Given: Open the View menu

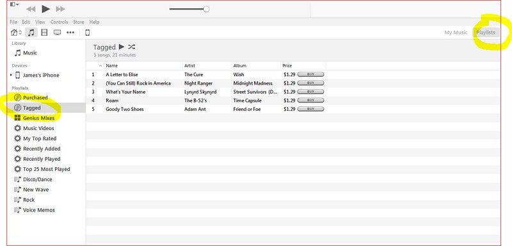Looking at the screenshot, I should point(40,22).
